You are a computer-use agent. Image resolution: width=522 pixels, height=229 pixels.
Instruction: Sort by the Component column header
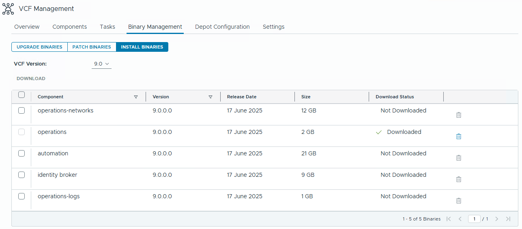click(x=50, y=97)
